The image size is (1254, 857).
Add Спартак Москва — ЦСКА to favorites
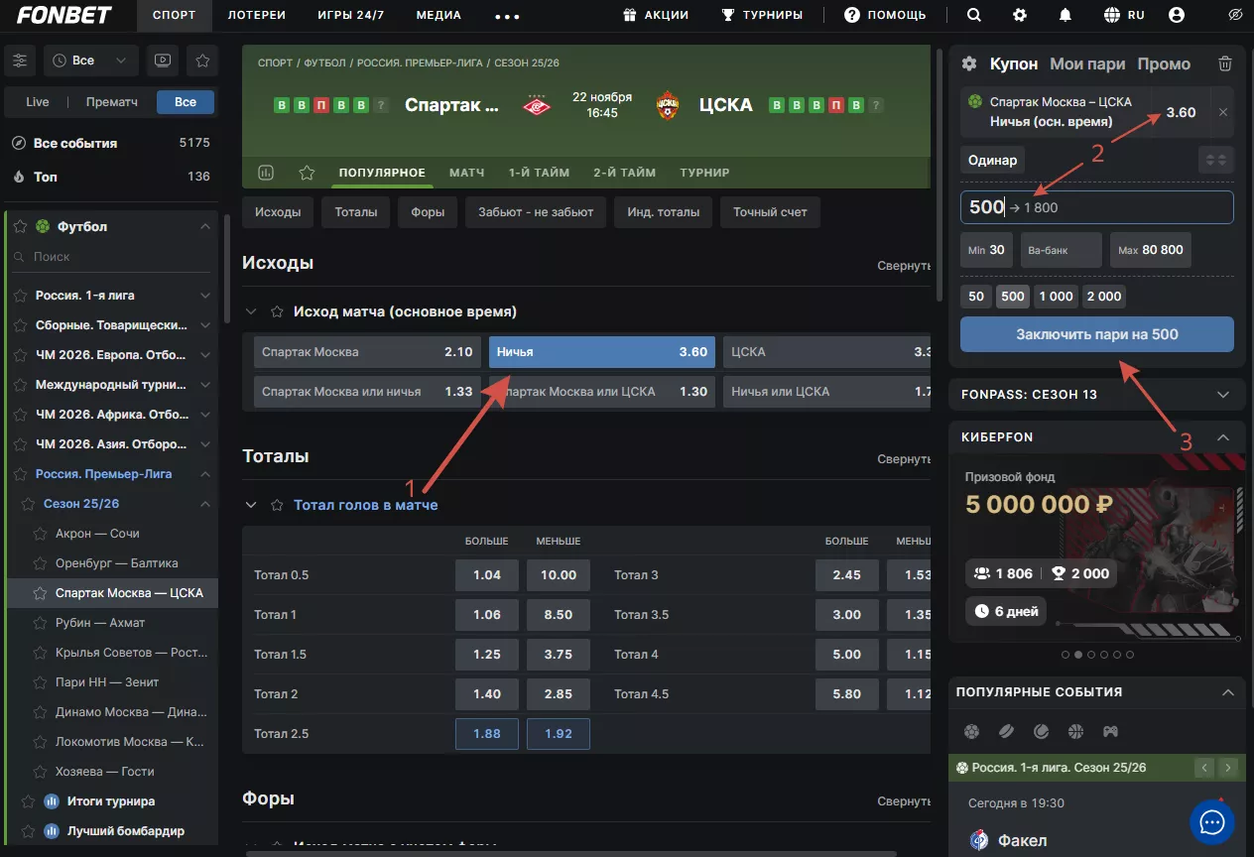(41, 593)
